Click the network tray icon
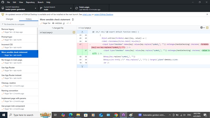The image size is (210, 118). (x=181, y=115)
